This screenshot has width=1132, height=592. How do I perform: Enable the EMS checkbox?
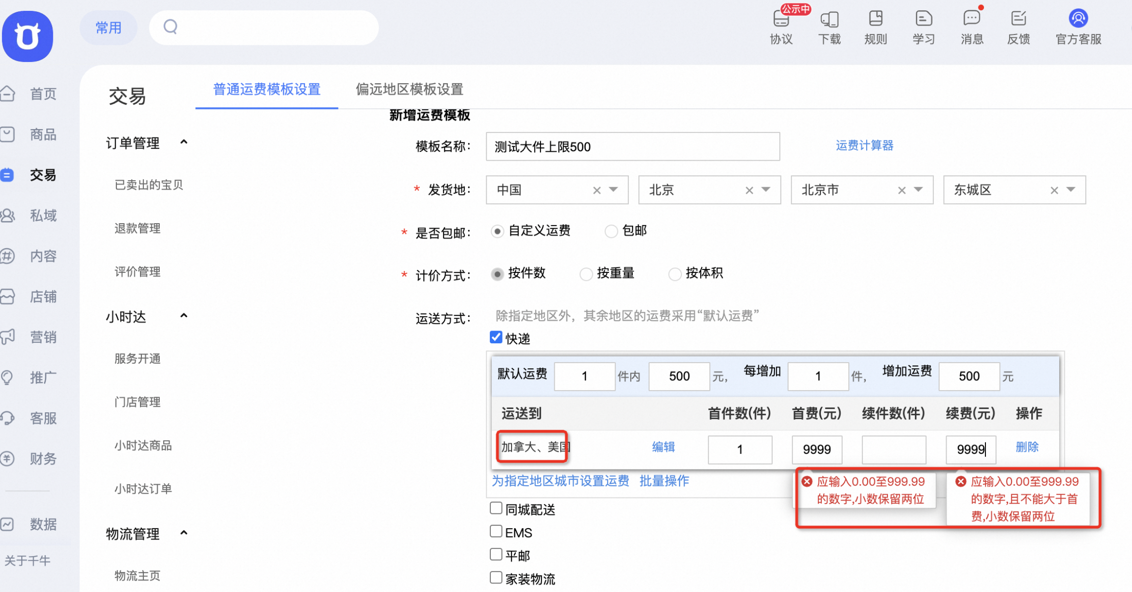tap(496, 531)
